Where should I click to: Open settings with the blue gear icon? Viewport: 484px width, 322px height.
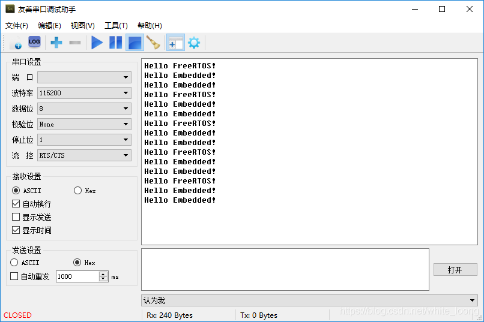tap(194, 43)
